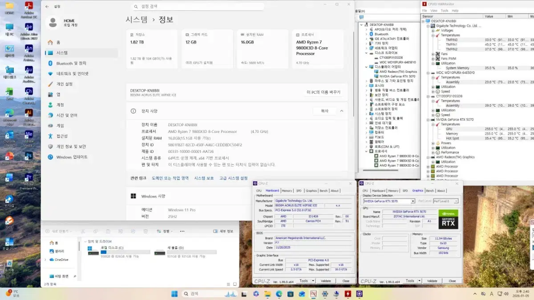Click the HOME account avatar in Settings
This screenshot has width=534, height=300.
tap(53, 22)
